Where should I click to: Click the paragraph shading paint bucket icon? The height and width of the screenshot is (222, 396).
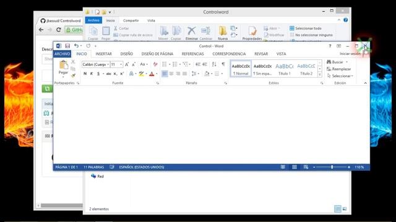pyautogui.click(x=207, y=73)
